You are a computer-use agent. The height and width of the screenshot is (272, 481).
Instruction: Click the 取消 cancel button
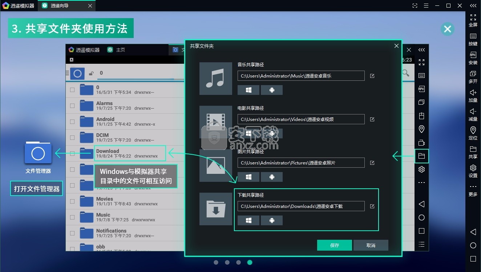(x=371, y=245)
